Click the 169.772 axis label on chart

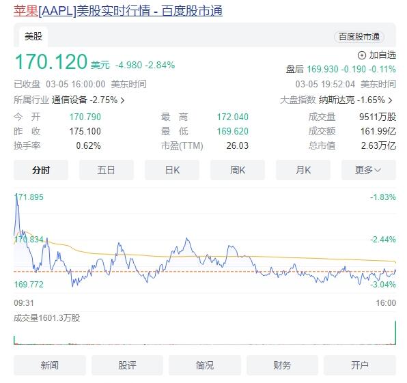(x=29, y=285)
